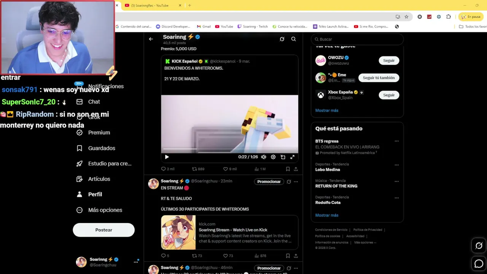Reply to EN STREAM post with 5 comments
The width and height of the screenshot is (487, 274).
tap(165, 256)
